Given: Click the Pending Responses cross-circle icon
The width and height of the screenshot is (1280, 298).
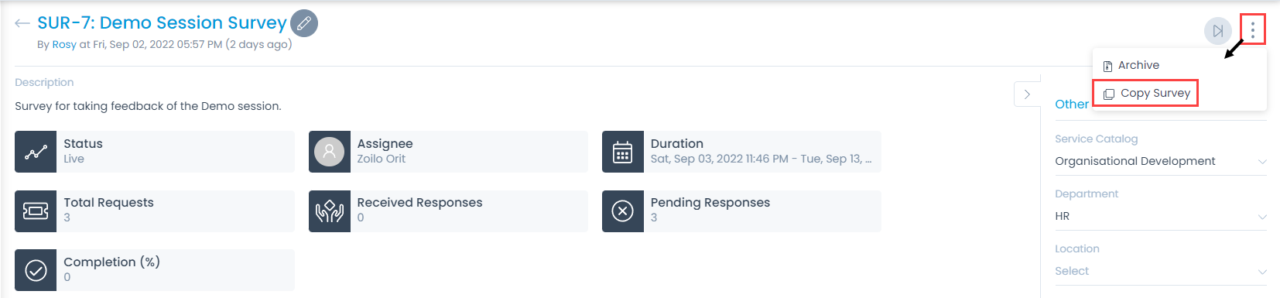Looking at the screenshot, I should tap(623, 211).
